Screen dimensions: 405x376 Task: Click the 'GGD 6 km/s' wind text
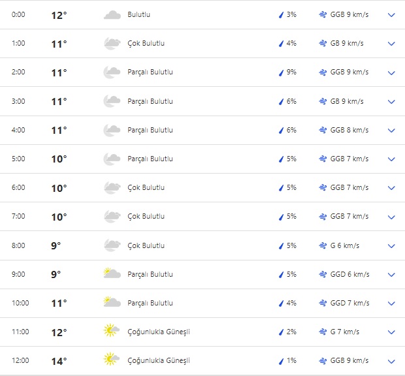coord(349,274)
